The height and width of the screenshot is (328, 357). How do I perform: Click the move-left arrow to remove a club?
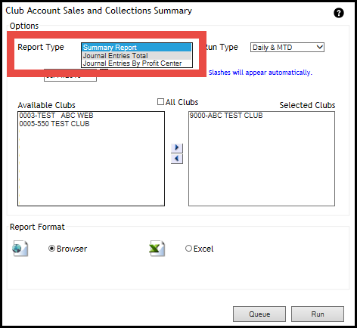[x=177, y=159]
